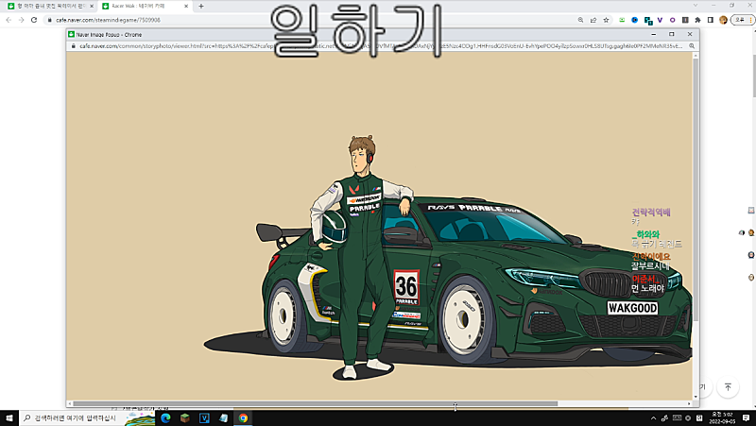
Task: Close the Racer Wak tab
Action: click(x=186, y=6)
